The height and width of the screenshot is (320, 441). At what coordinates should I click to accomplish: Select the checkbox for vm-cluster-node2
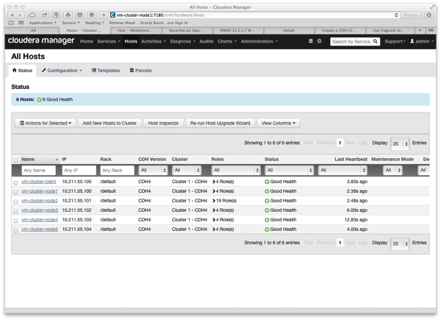coord(15,202)
